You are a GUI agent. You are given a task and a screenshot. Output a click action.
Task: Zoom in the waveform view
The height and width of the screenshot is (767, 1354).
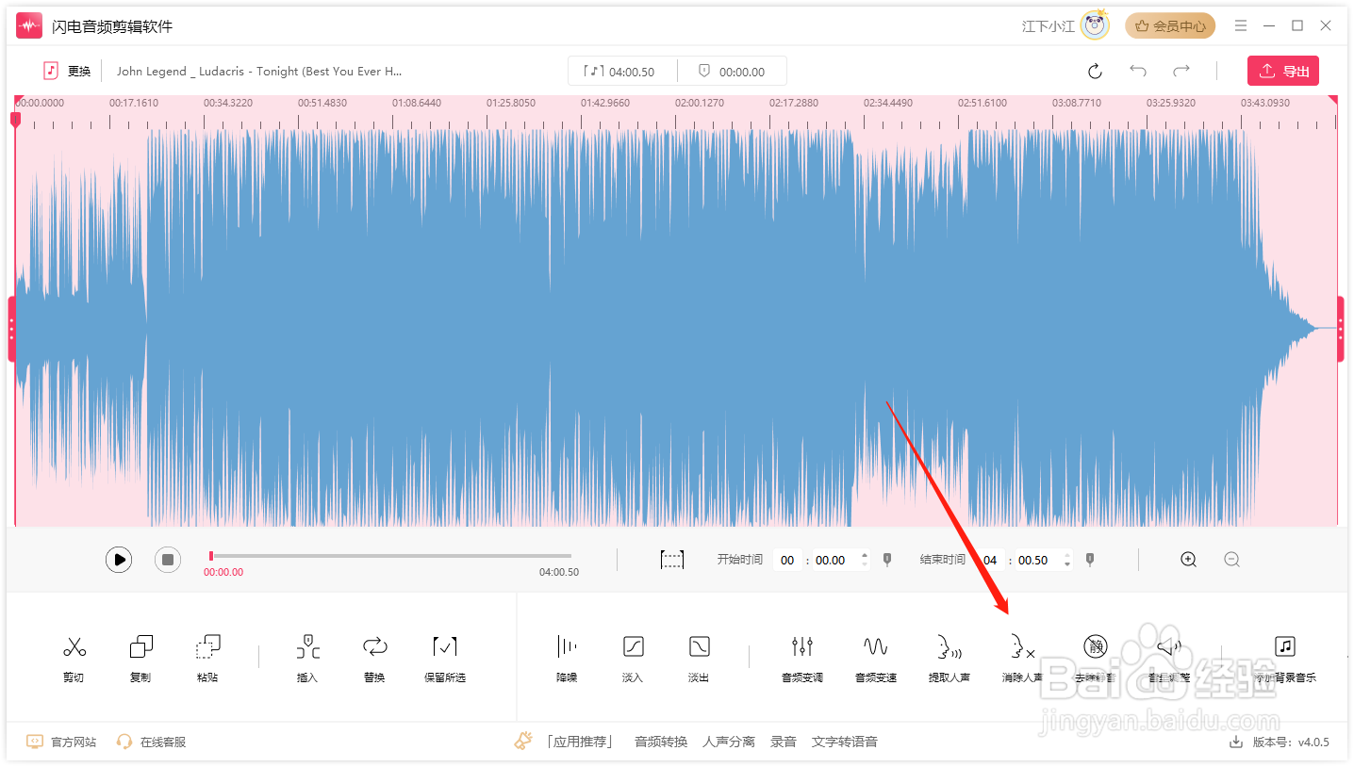pyautogui.click(x=1189, y=560)
